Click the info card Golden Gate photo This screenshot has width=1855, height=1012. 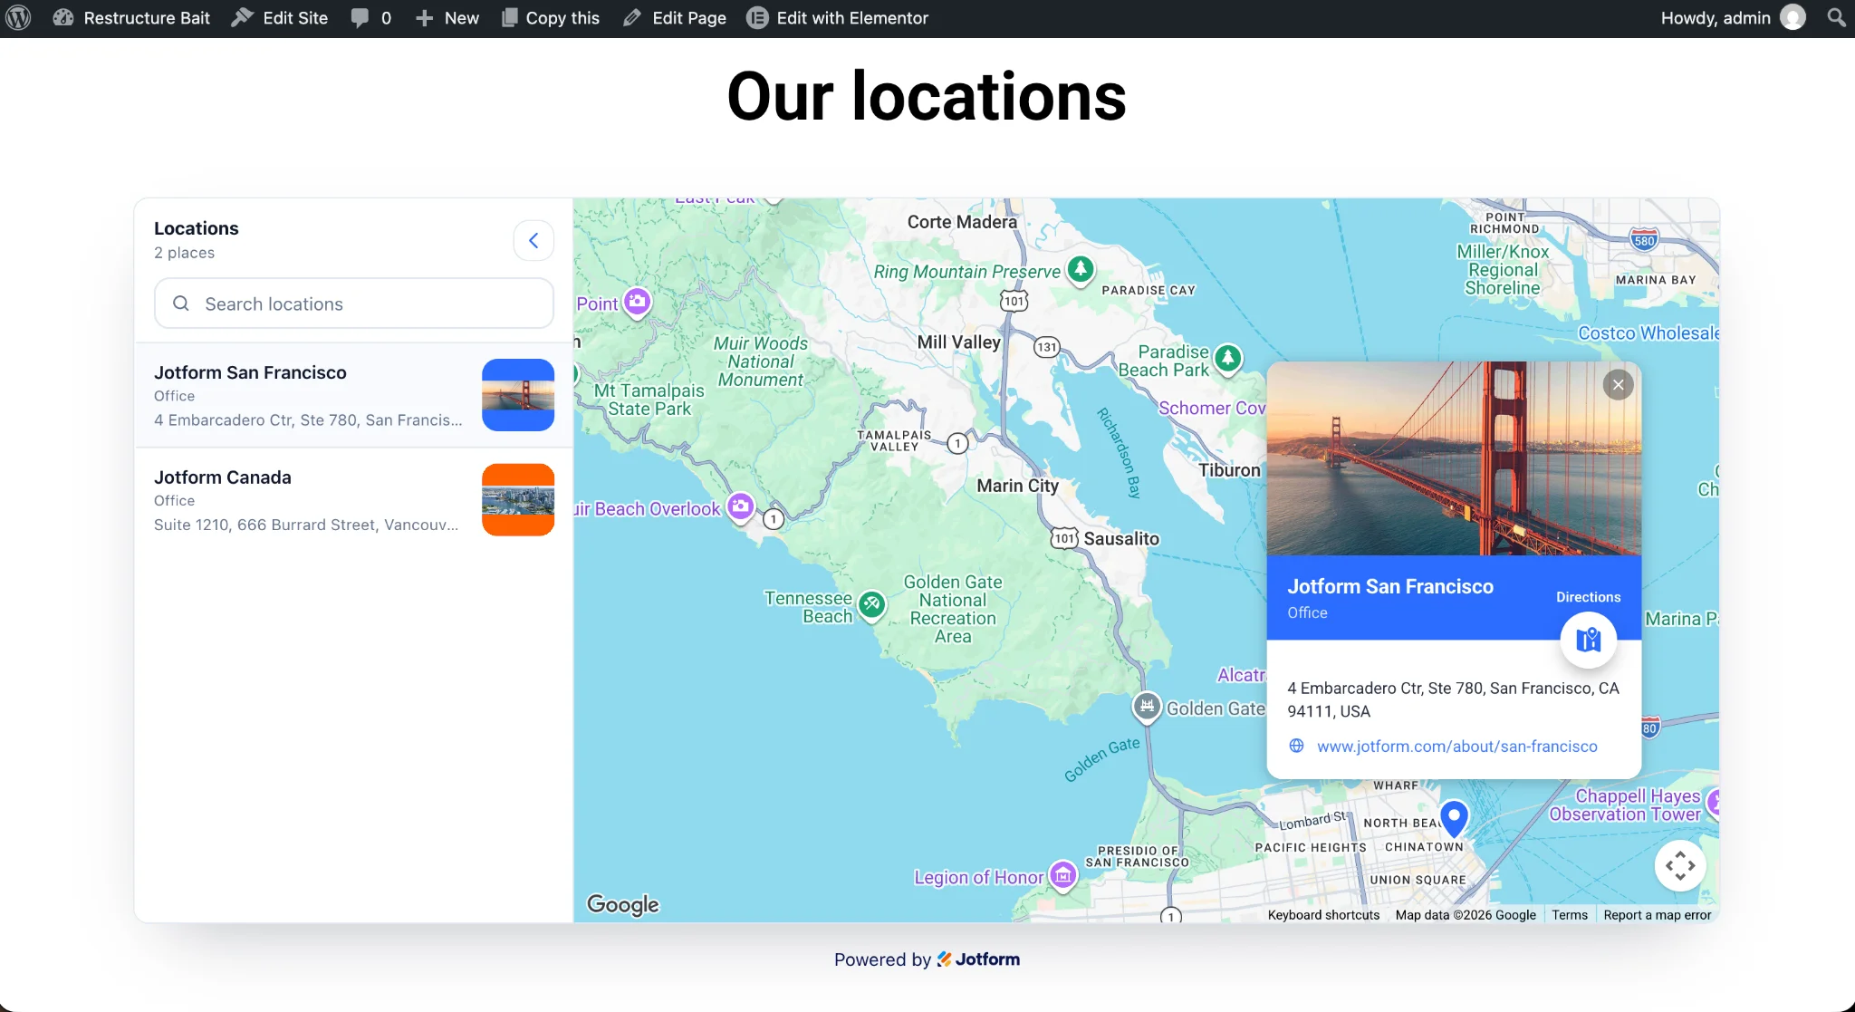(1454, 458)
